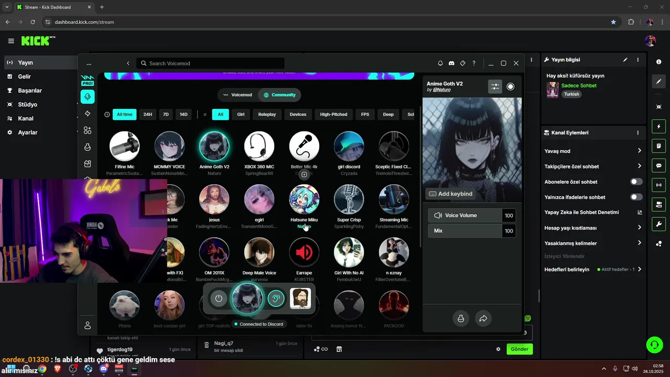Image resolution: width=670 pixels, height=377 pixels.
Task: Open Stüdyo in the Kick sidebar
Action: (x=27, y=104)
